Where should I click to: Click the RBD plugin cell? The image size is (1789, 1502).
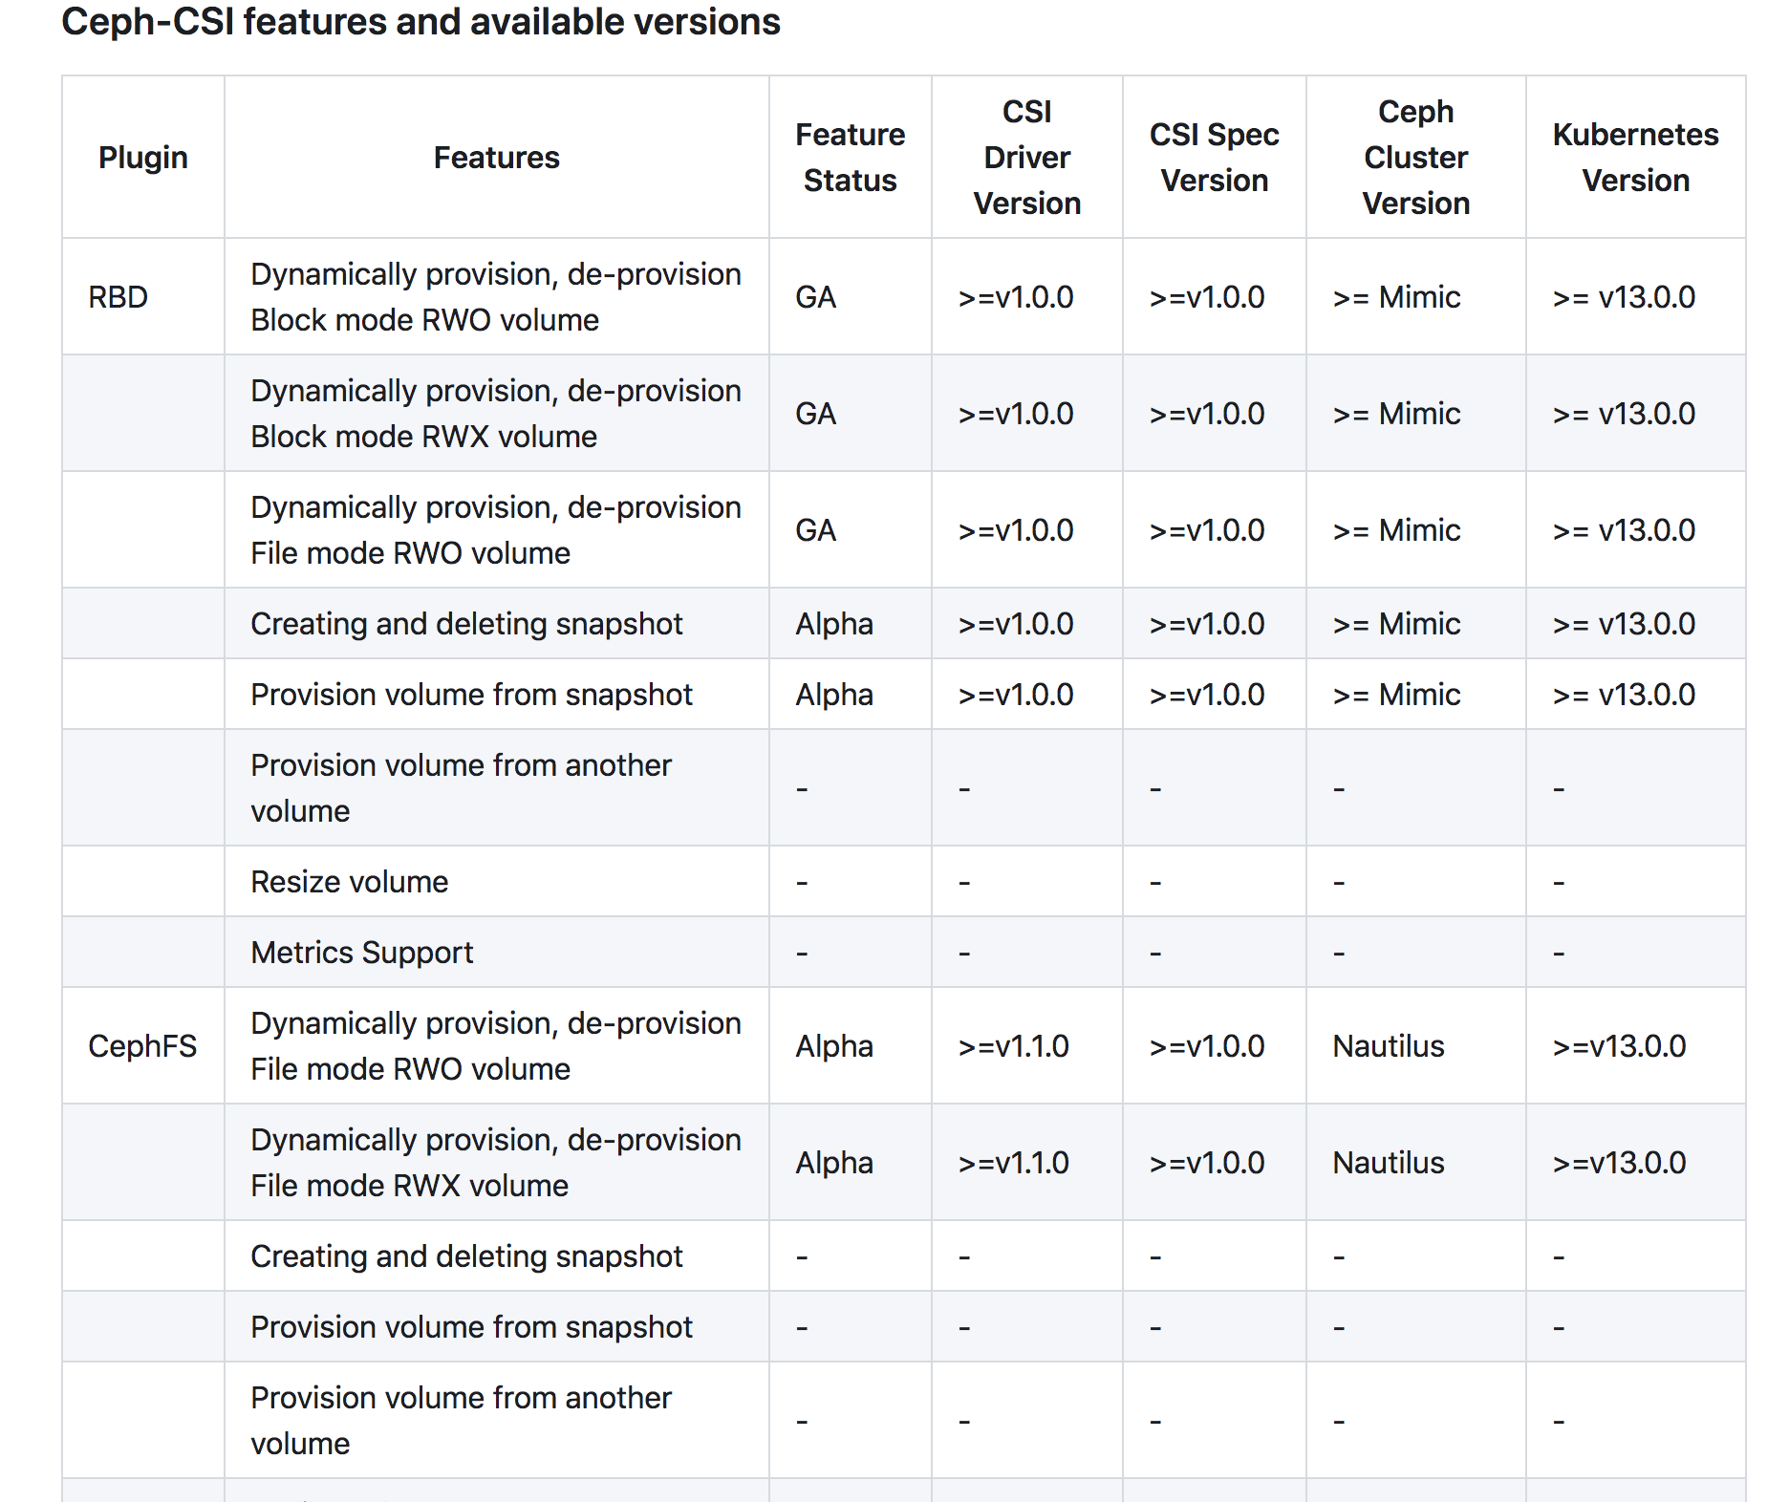[x=119, y=297]
